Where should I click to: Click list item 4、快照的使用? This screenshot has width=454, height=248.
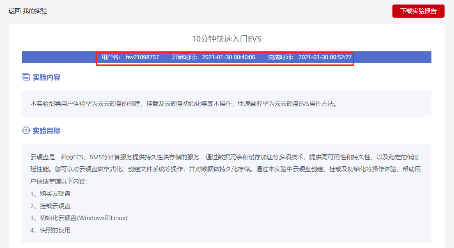click(x=50, y=230)
